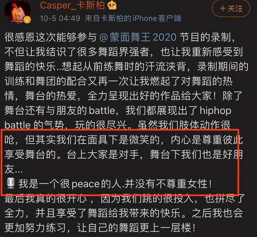Click the final line 更加努力练习
The width and height of the screenshot is (257, 237).
click(100, 228)
